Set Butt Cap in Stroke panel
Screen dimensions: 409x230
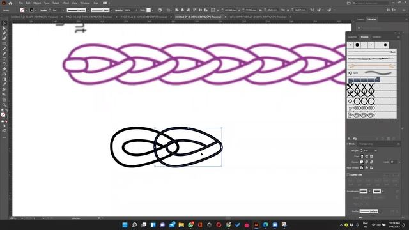[x=362, y=156]
